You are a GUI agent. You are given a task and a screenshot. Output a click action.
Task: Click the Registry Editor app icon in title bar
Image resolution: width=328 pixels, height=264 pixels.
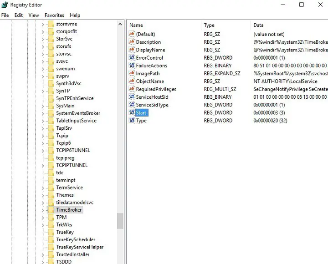[5, 5]
